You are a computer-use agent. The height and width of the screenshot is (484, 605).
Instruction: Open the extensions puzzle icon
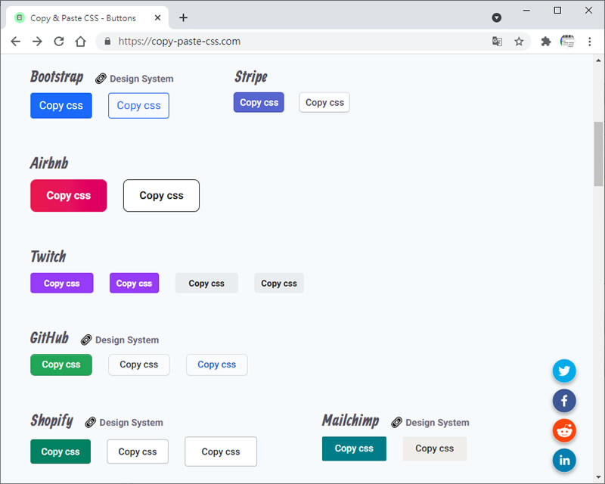(545, 42)
